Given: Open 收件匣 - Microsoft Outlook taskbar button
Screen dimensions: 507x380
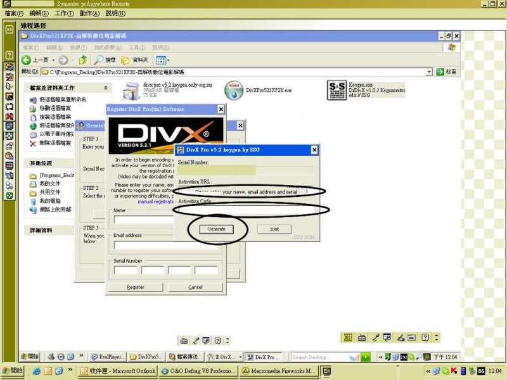Looking at the screenshot, I should point(118,371).
